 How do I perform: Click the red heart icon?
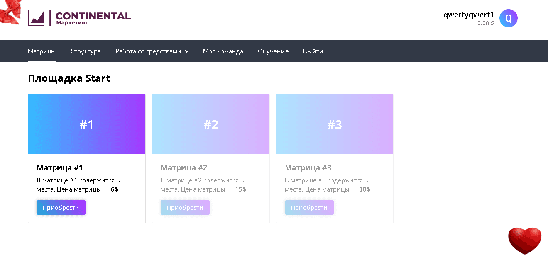coord(525,240)
